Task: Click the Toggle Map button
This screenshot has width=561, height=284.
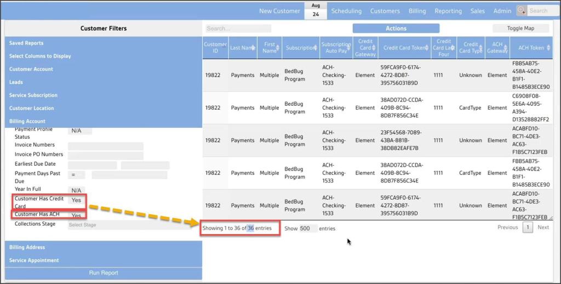Action: (x=520, y=29)
